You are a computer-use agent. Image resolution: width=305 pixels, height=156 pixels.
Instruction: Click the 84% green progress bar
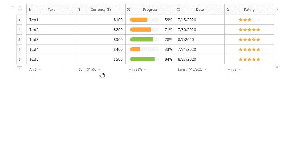145,59
